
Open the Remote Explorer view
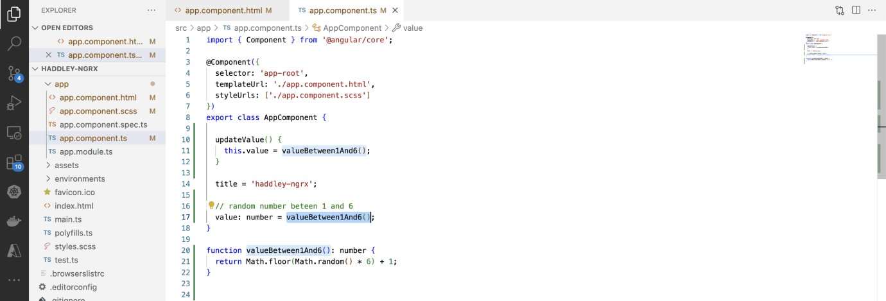pos(14,133)
